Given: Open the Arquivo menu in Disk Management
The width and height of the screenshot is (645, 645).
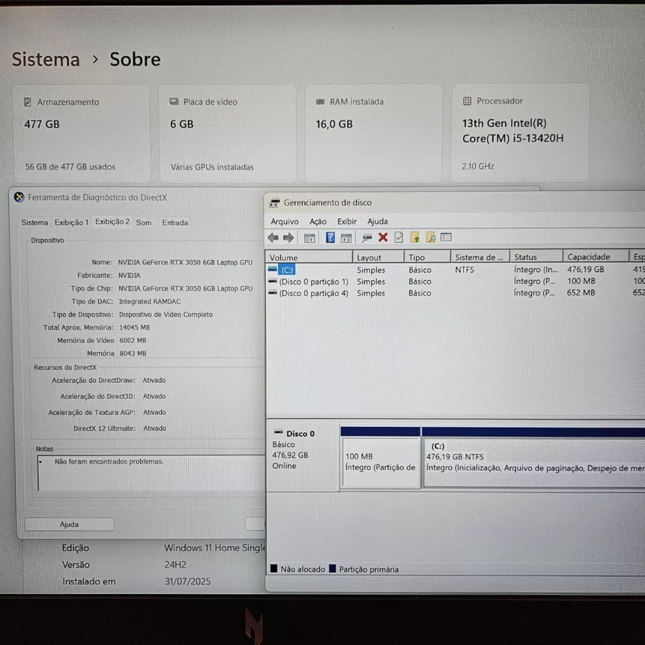Looking at the screenshot, I should pyautogui.click(x=284, y=222).
